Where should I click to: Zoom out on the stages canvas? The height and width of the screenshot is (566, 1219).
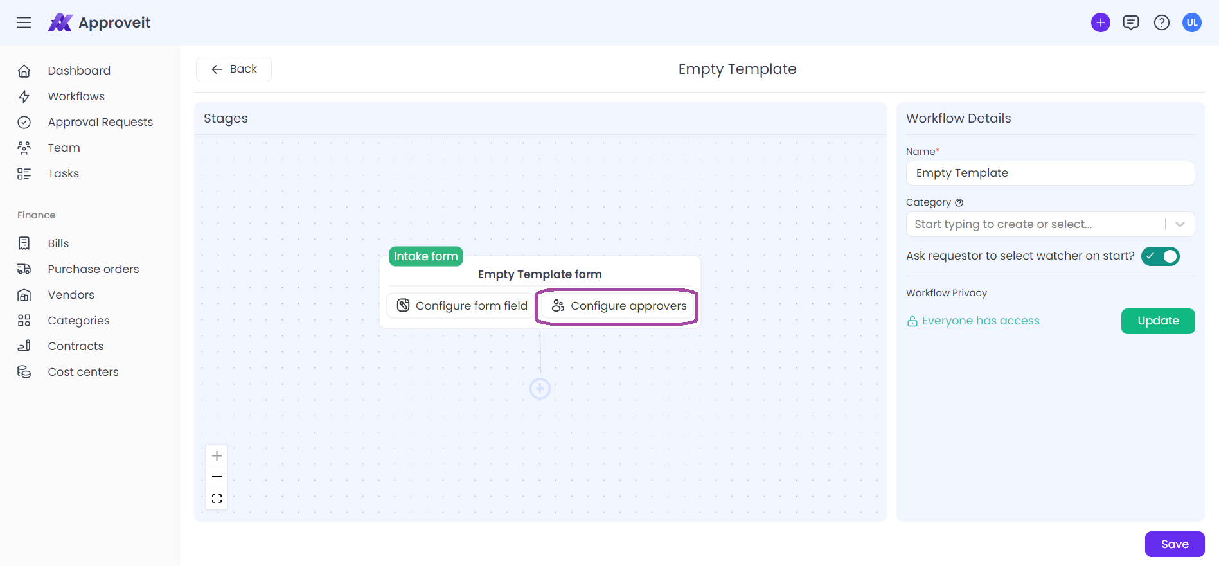point(217,477)
